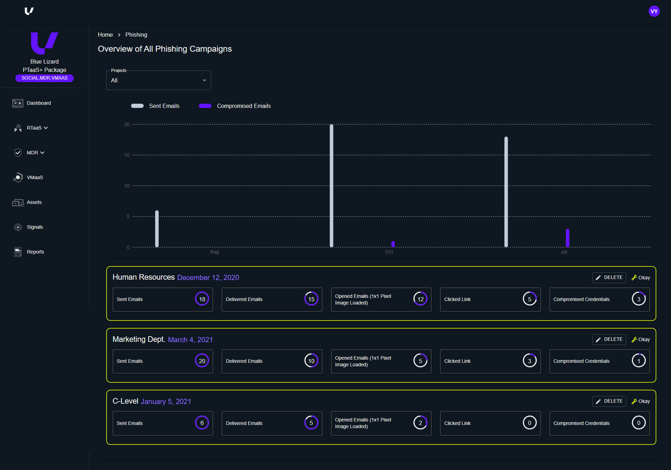671x470 pixels.
Task: Delete the Human Resources campaign
Action: 609,277
